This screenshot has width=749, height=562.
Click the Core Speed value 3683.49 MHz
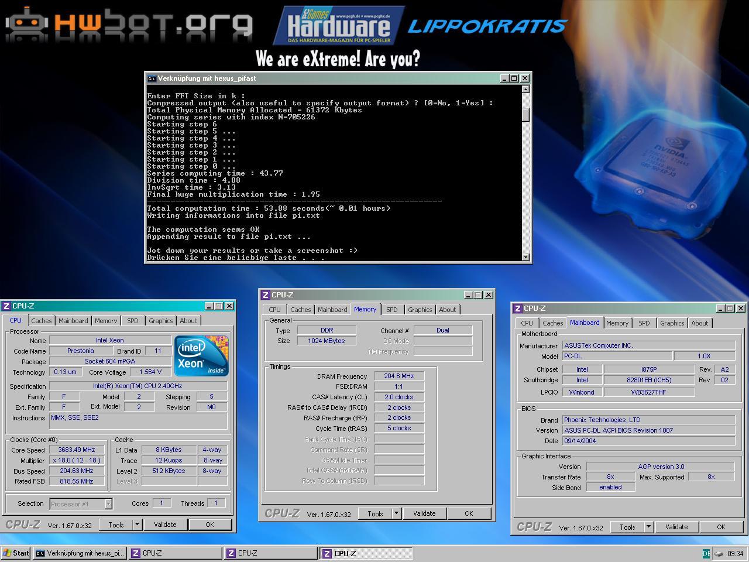(x=76, y=450)
